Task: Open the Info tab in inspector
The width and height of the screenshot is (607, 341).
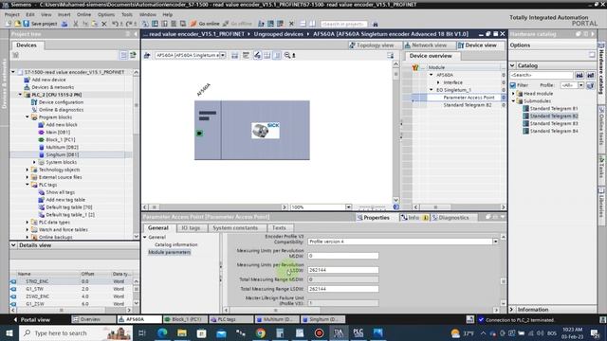Action: pyautogui.click(x=414, y=218)
